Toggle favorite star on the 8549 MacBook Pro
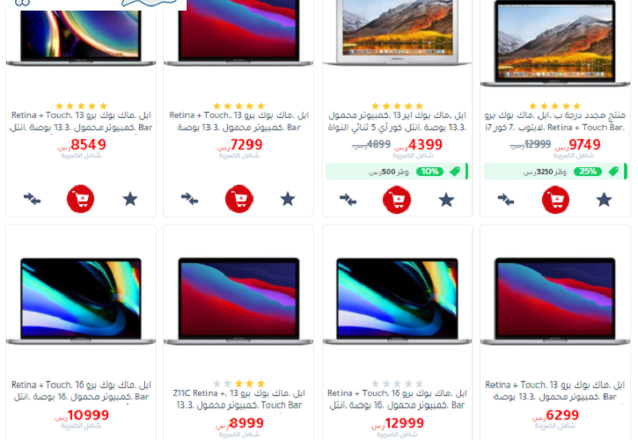The height and width of the screenshot is (440, 638). point(130,199)
